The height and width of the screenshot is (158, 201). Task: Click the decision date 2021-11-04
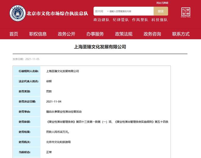[x=54, y=101]
